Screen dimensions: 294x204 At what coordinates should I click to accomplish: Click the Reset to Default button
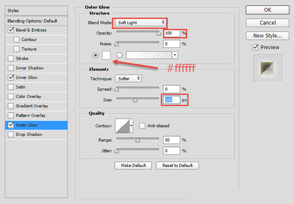point(177,166)
